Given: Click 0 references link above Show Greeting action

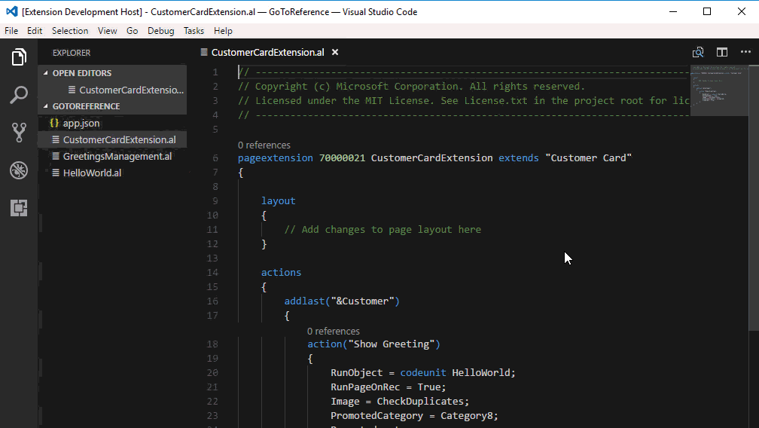Looking at the screenshot, I should [333, 331].
